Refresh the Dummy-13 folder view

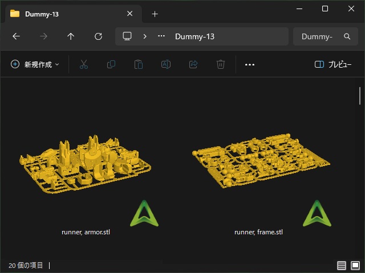(x=98, y=36)
